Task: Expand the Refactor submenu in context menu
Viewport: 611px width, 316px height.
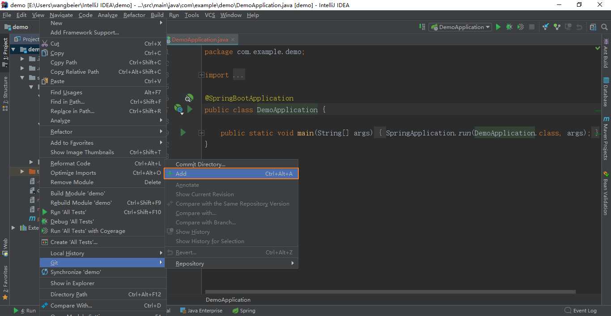Action: pos(103,131)
